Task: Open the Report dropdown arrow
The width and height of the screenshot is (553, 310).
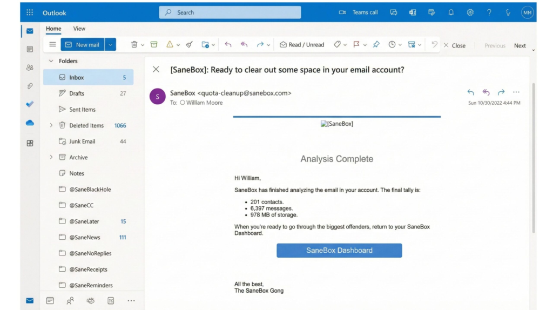Action: tap(178, 45)
